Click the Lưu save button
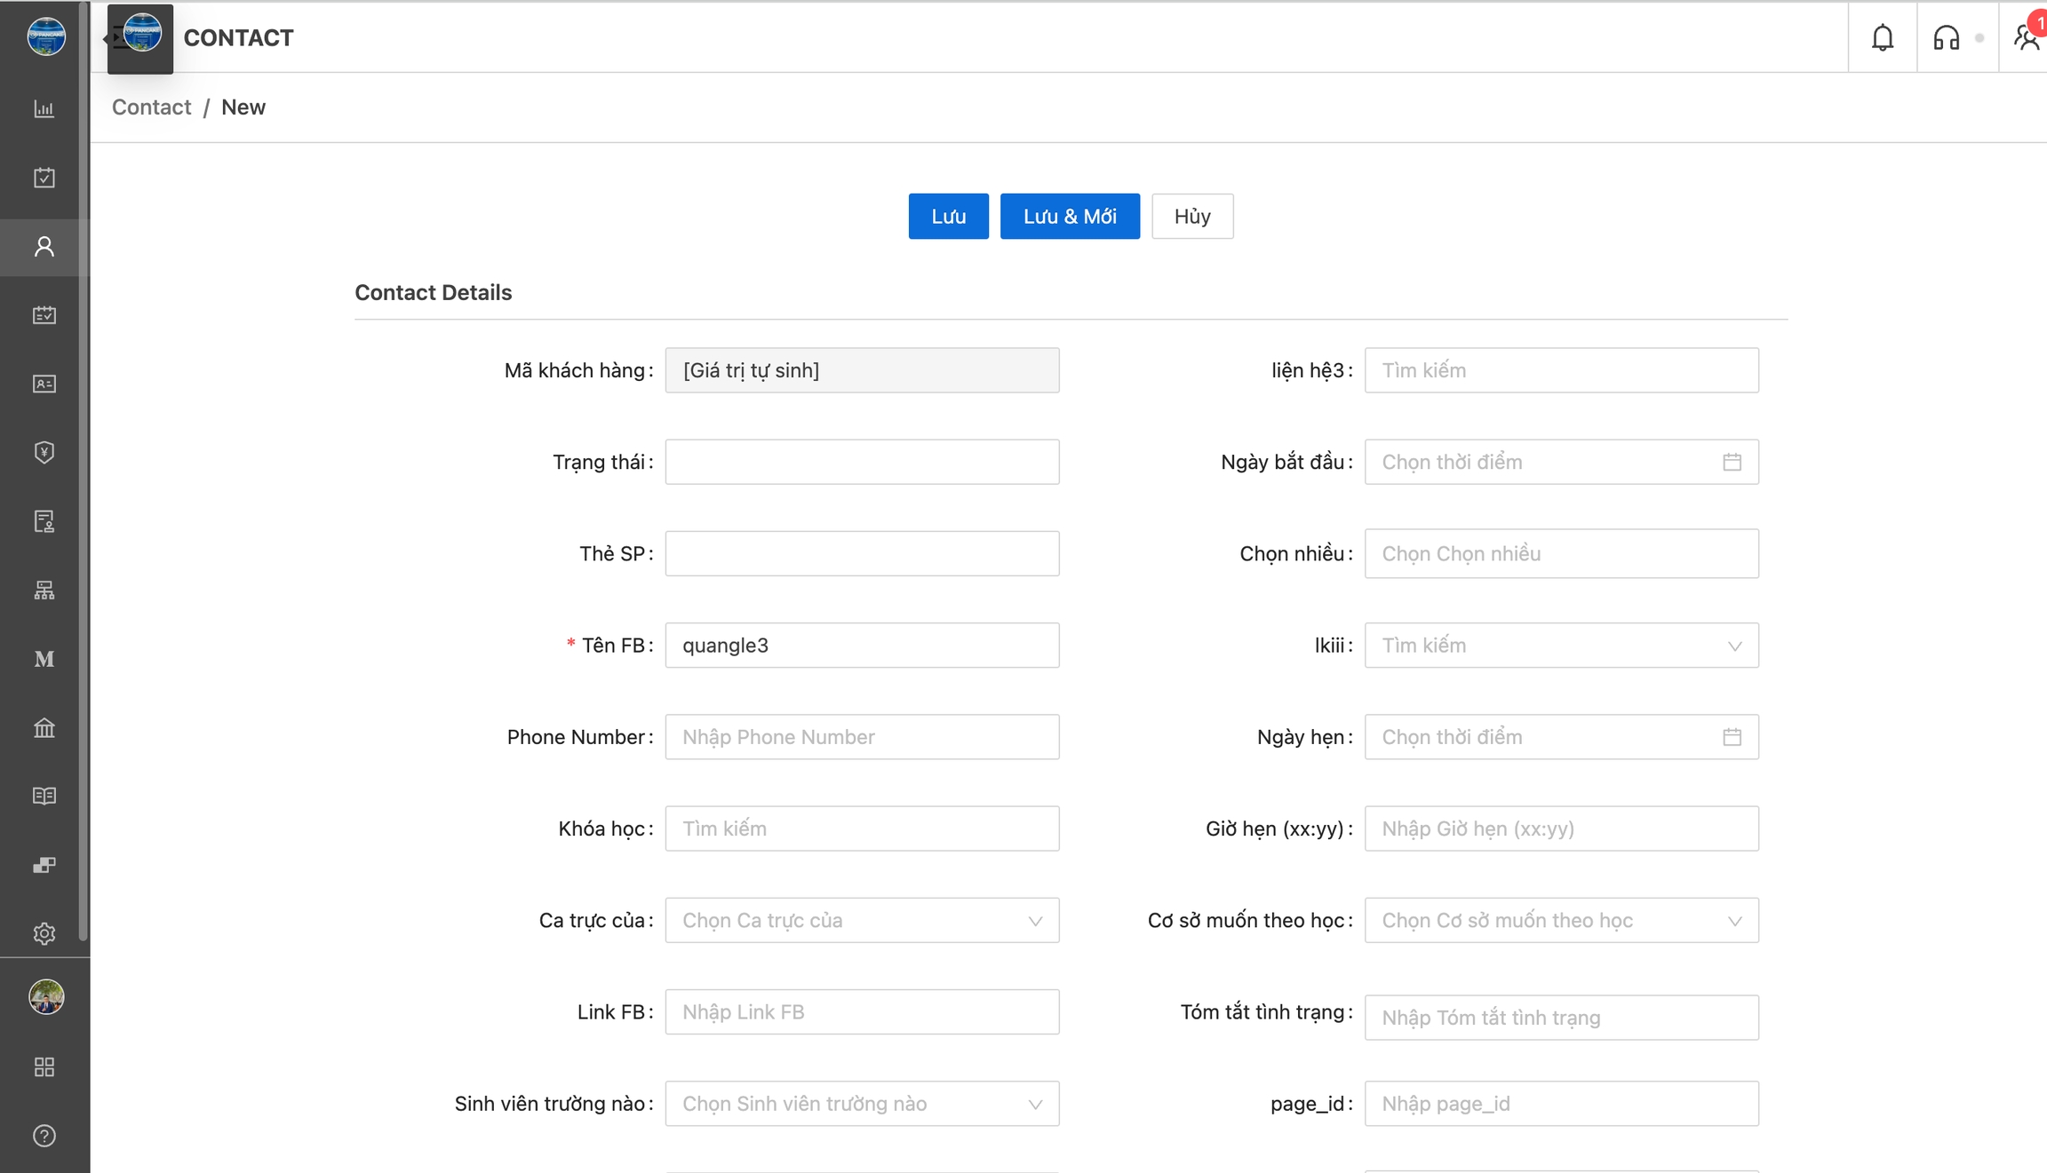 click(948, 217)
